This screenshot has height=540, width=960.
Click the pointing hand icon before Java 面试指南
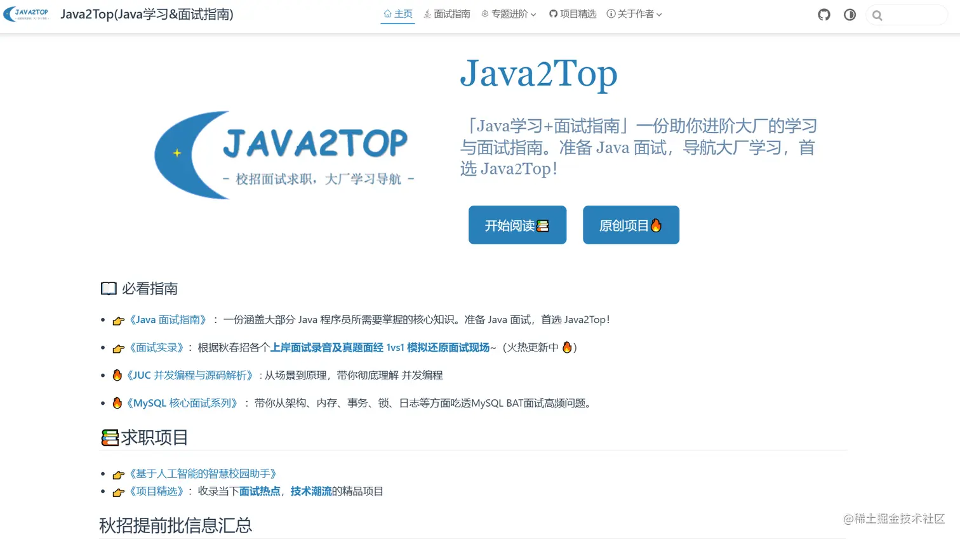click(118, 320)
